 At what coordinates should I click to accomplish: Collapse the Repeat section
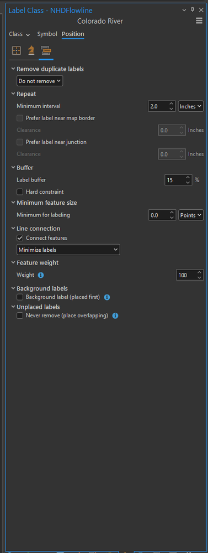coord(13,94)
